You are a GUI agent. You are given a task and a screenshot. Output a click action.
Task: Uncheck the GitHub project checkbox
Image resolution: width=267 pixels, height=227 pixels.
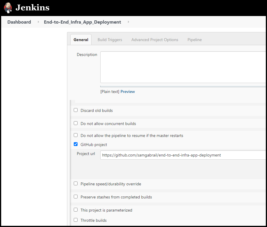75,144
